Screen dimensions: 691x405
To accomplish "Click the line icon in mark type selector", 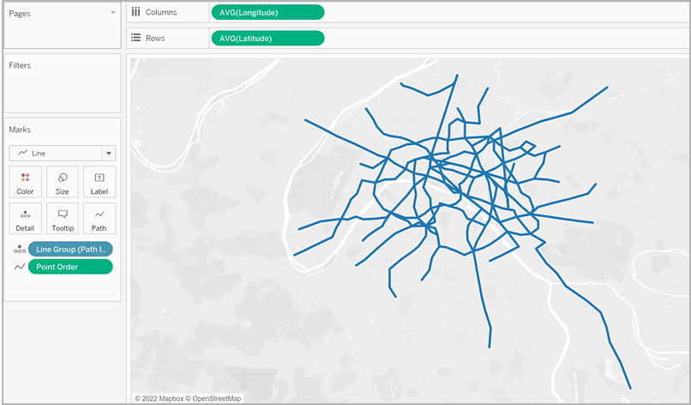I will click(x=22, y=153).
